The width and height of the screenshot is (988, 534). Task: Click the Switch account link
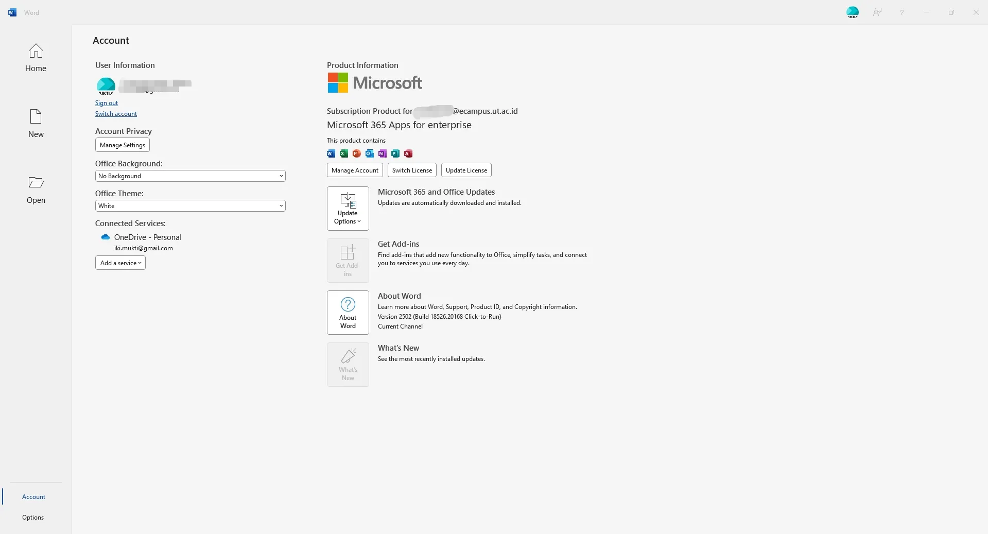coord(116,114)
